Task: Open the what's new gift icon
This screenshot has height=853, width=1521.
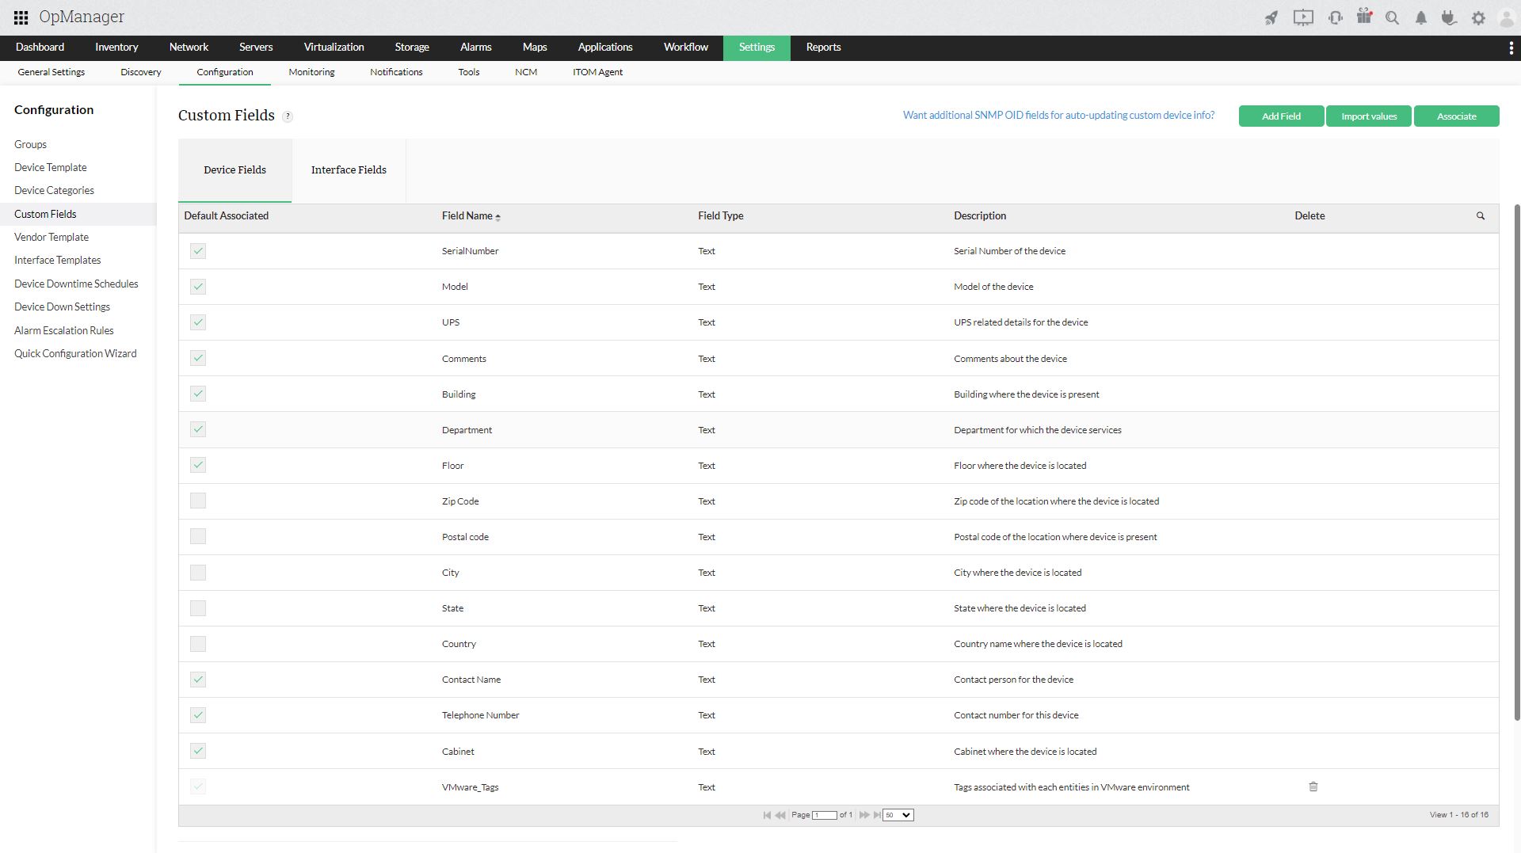Action: (x=1364, y=17)
